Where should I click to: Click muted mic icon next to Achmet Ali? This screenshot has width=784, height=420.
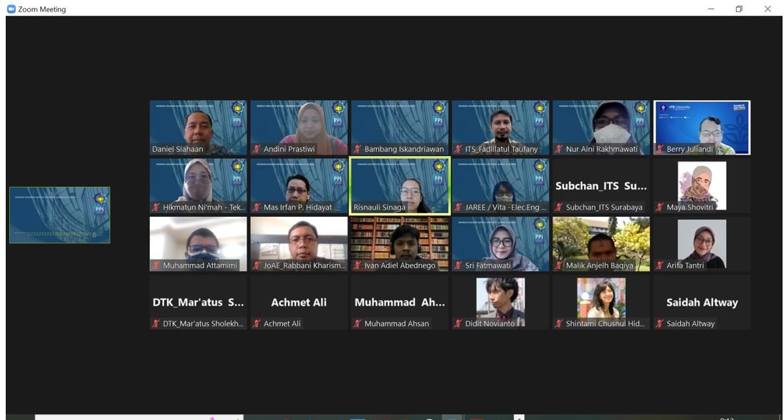[257, 323]
